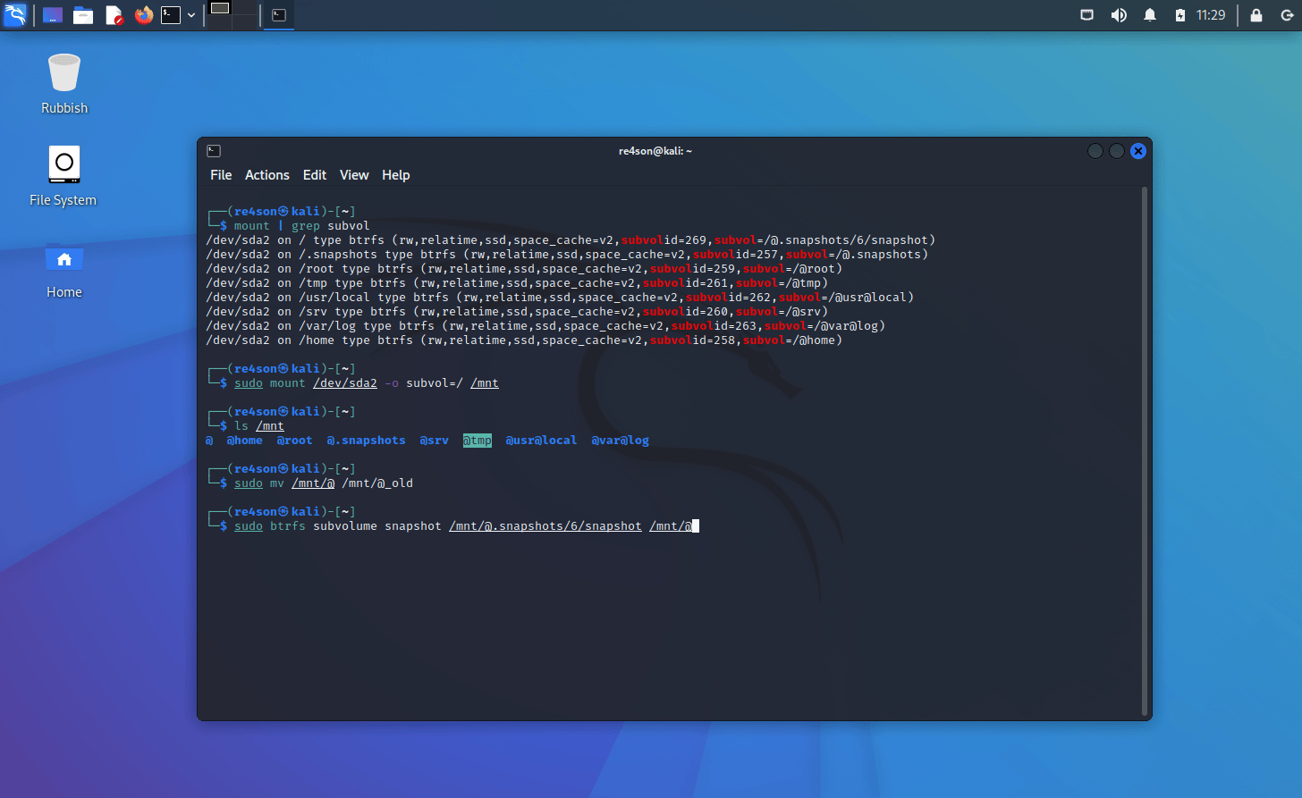Open the Kali applications menu
This screenshot has width=1302, height=798.
coord(15,15)
